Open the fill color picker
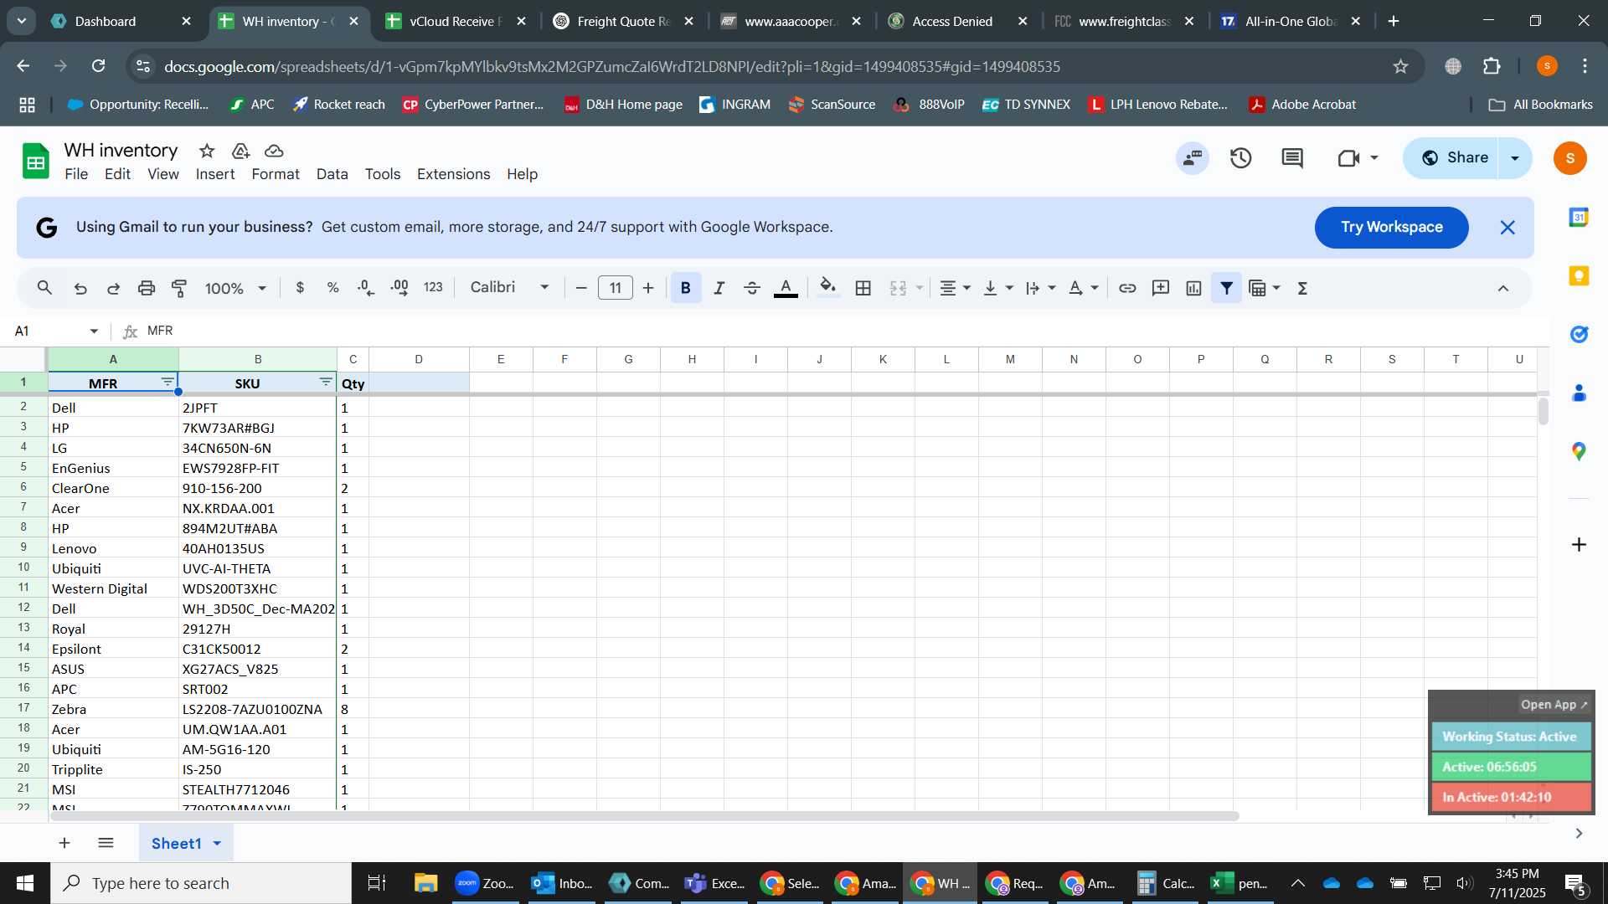The image size is (1608, 904). point(828,288)
